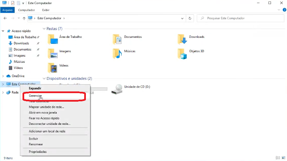287x161 pixels.
Task: Choose Excluir in the context menu
Action: pyautogui.click(x=55, y=138)
